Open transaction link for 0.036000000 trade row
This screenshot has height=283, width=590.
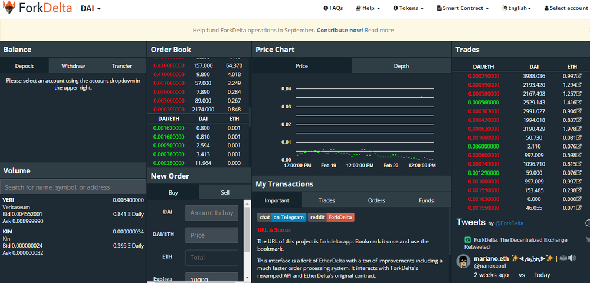[579, 146]
